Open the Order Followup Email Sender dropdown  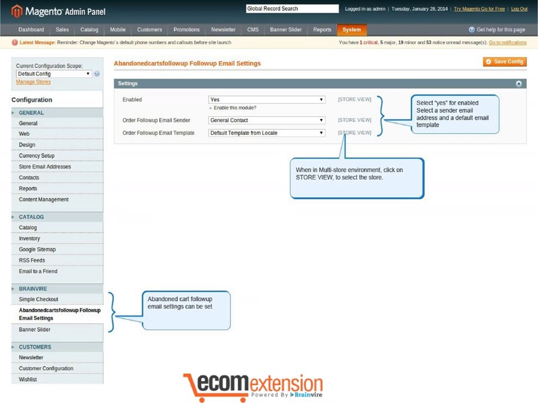267,120
